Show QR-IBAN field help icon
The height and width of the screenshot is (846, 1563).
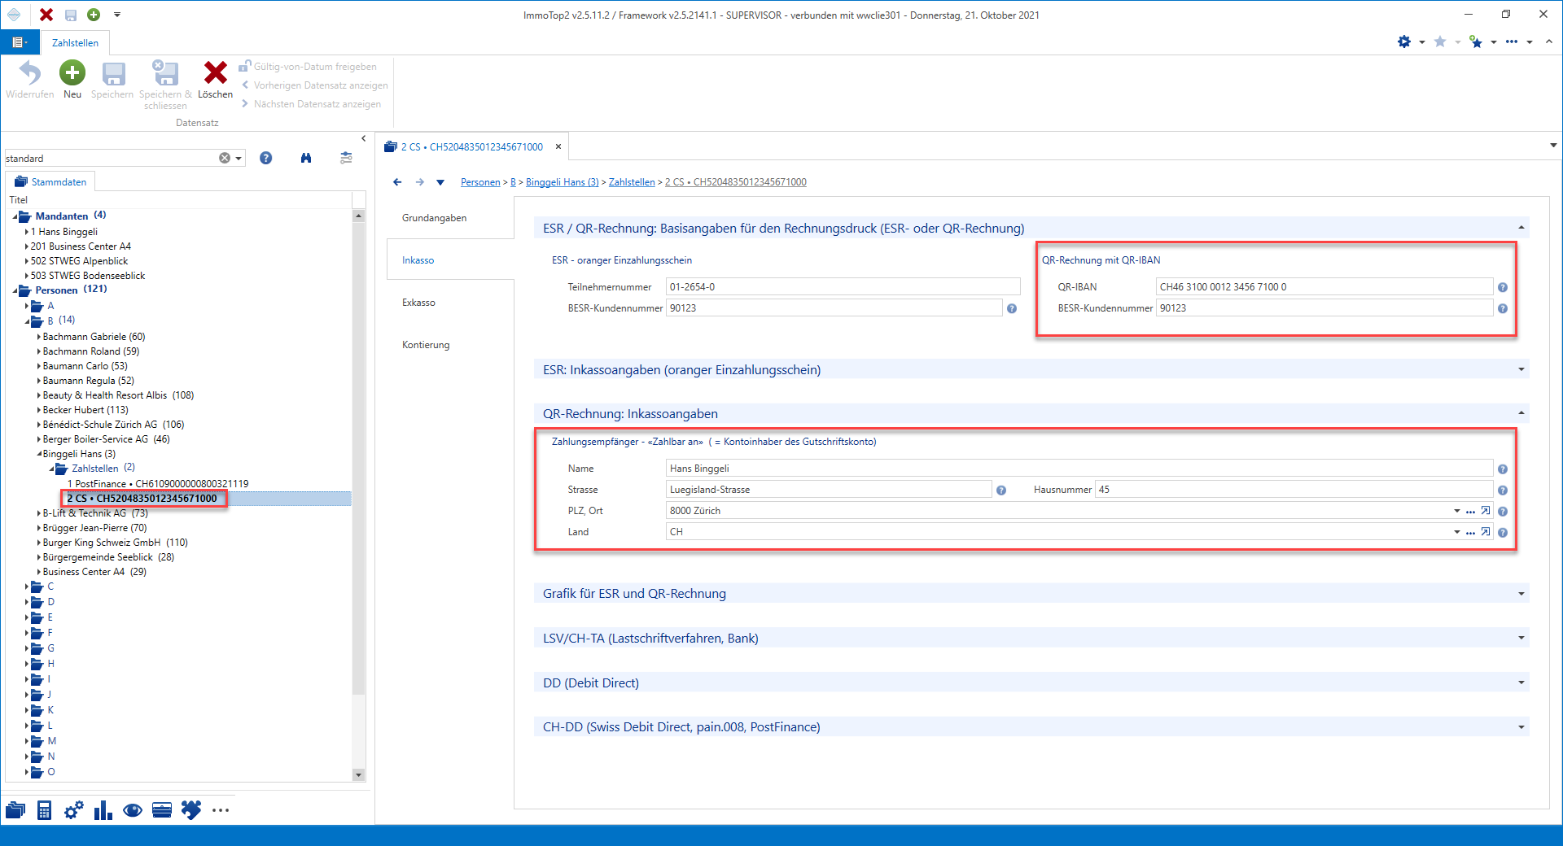point(1503,287)
